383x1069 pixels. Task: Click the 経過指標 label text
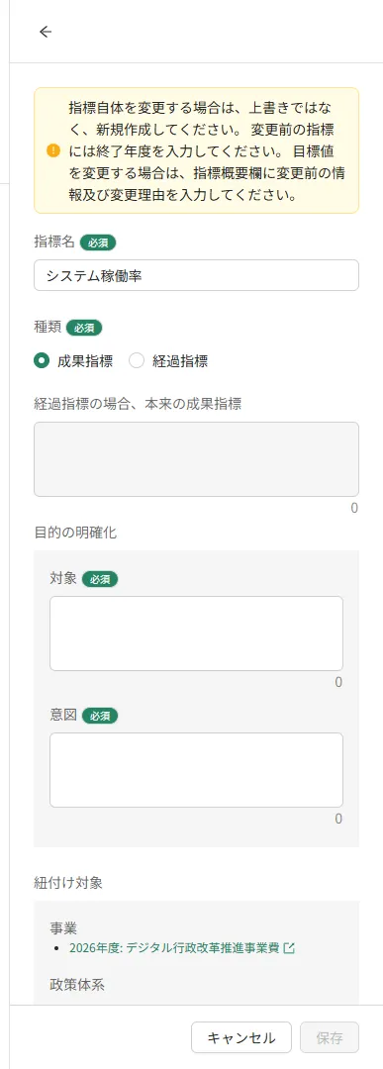click(180, 361)
